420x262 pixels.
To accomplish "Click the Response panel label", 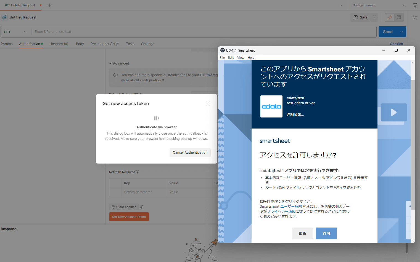I will click(9, 229).
